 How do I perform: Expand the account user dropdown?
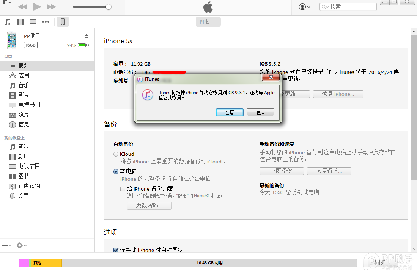click(304, 7)
